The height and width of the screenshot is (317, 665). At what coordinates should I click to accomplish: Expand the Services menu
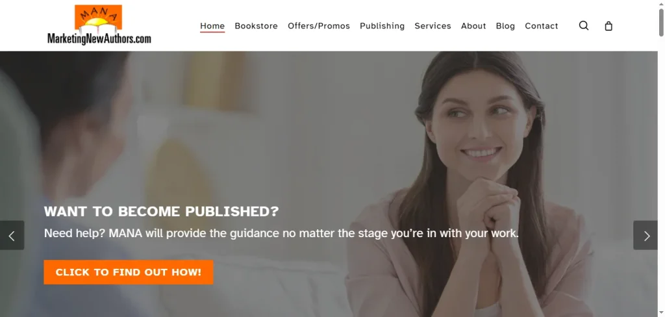433,26
